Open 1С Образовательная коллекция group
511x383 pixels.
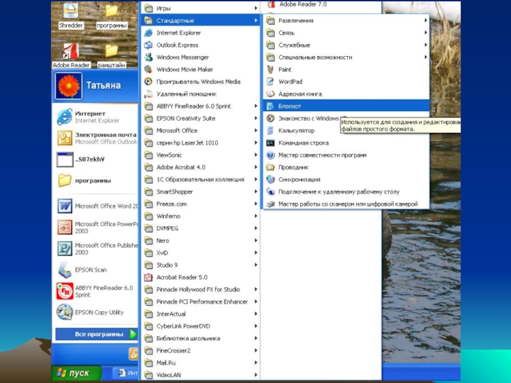coord(201,179)
